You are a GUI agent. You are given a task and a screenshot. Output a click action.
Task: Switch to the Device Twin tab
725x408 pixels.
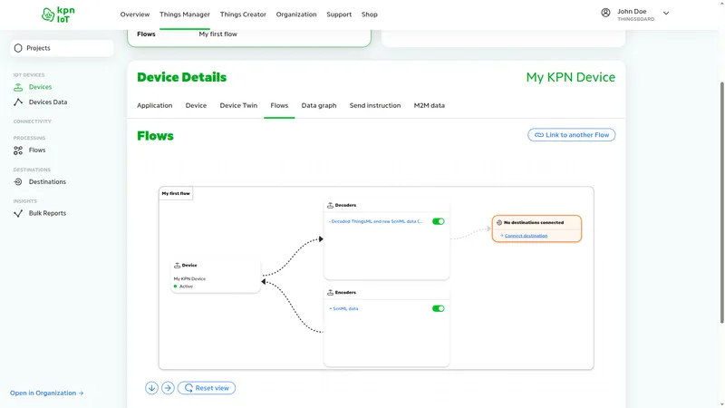point(238,105)
